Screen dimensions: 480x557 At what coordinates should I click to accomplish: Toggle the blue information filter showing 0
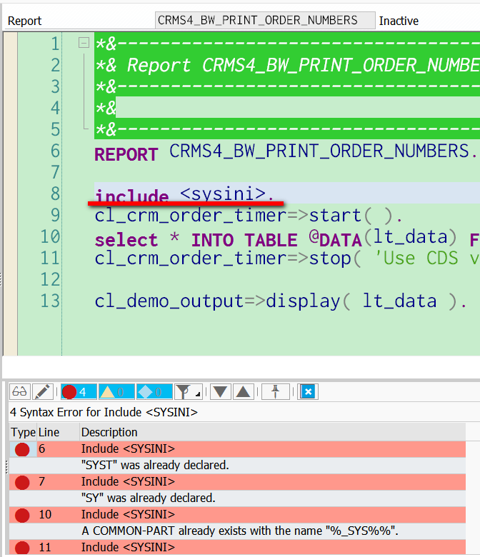(154, 392)
